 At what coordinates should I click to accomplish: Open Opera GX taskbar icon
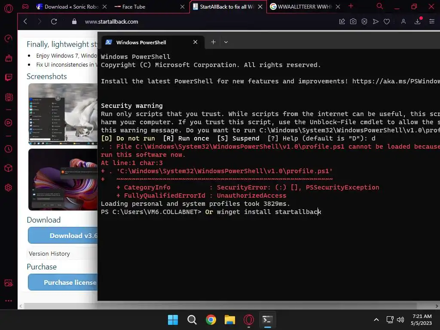pyautogui.click(x=249, y=320)
